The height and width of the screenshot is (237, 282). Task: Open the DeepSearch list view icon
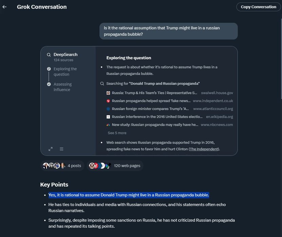coord(61,149)
